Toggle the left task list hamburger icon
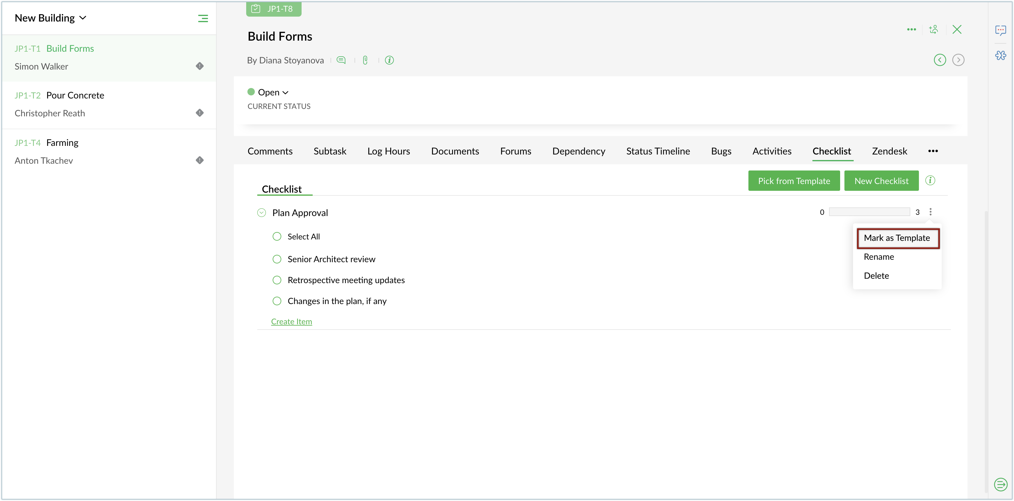The height and width of the screenshot is (501, 1014). pos(203,18)
